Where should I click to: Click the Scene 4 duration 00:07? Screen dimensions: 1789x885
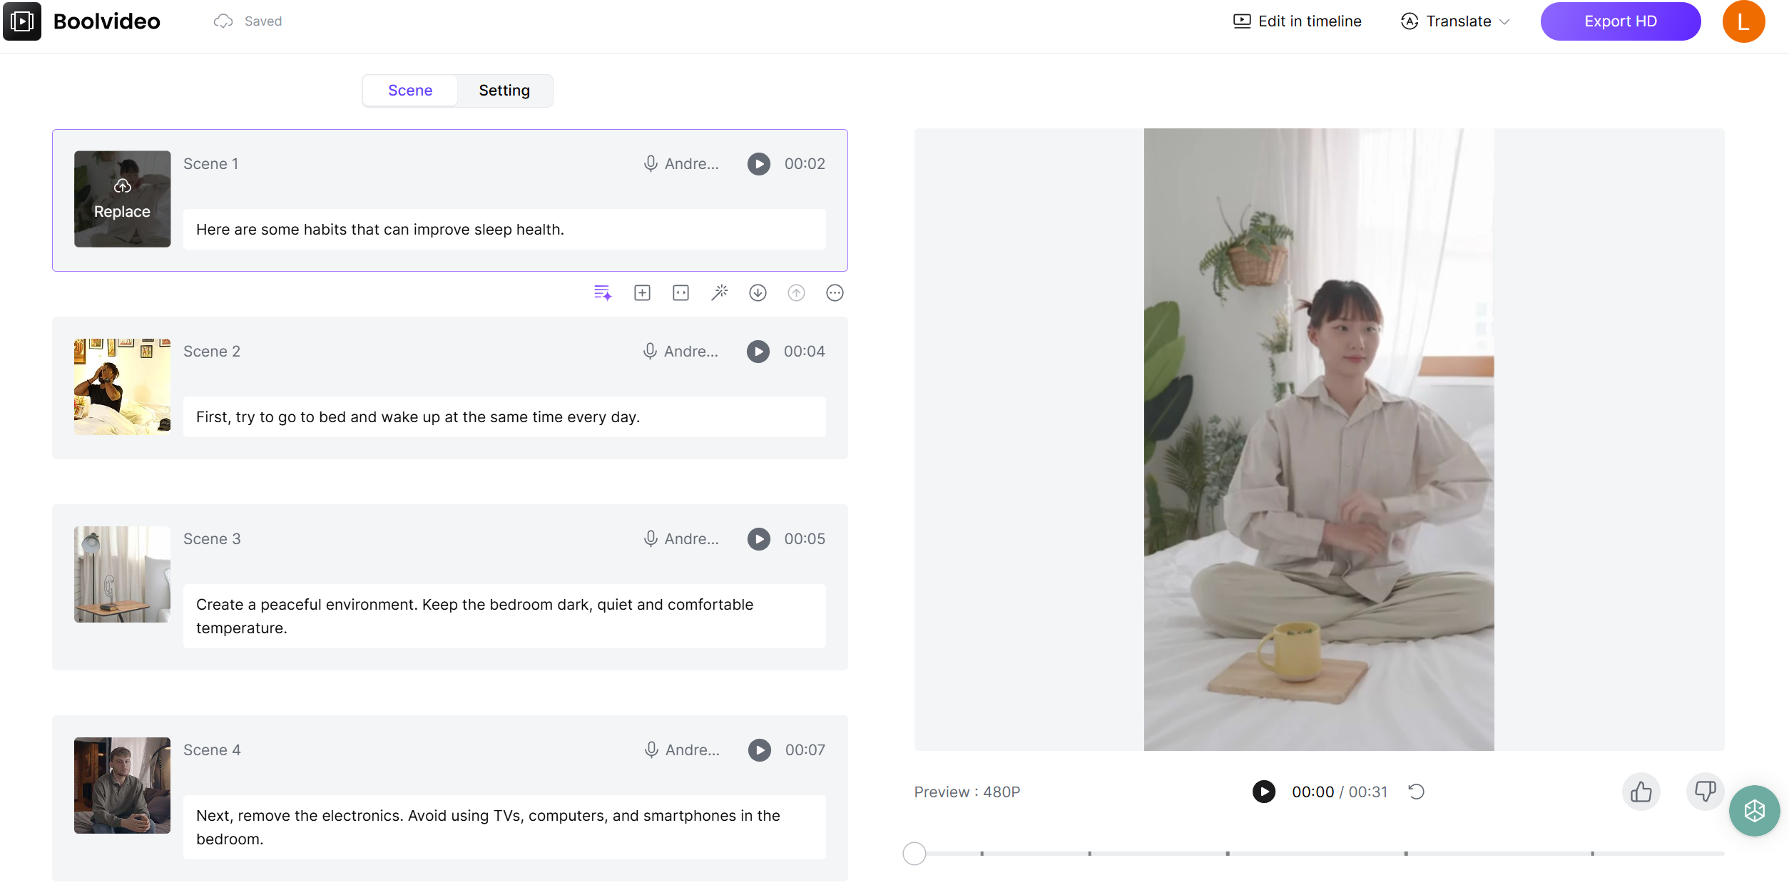pyautogui.click(x=805, y=750)
